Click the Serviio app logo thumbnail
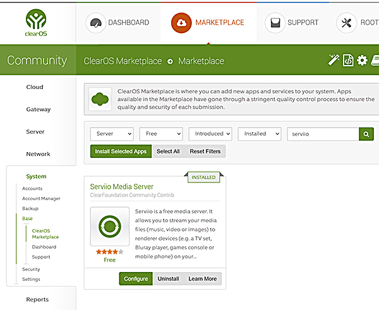The height and width of the screenshot is (310, 379). [110, 227]
